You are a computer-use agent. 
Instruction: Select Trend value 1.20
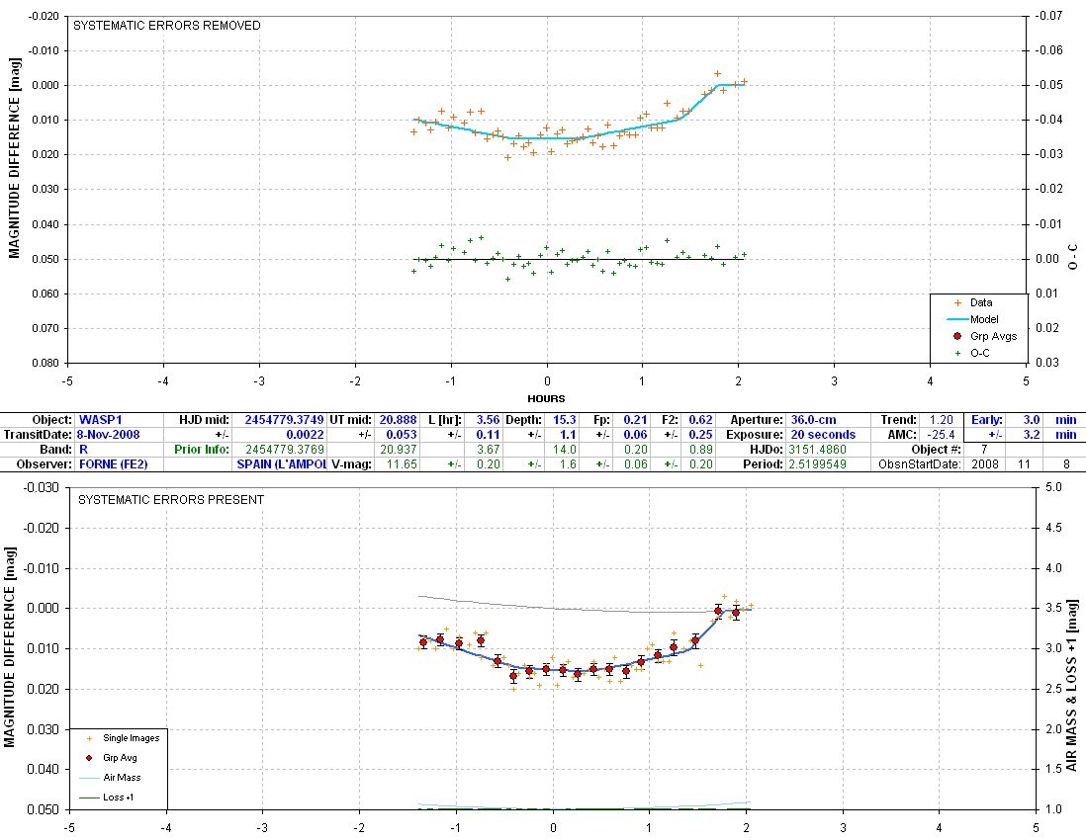point(942,420)
